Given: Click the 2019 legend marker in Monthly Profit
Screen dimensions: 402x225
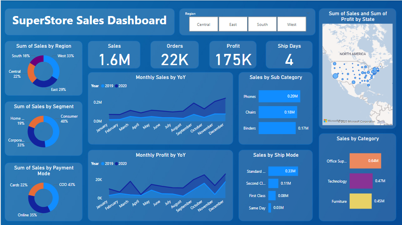Looking at the screenshot, I should pyautogui.click(x=103, y=164).
